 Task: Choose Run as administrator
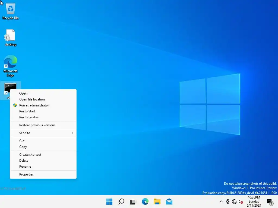tap(43, 105)
